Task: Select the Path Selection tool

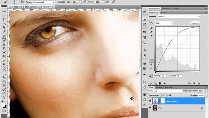Action: [x=4, y=77]
